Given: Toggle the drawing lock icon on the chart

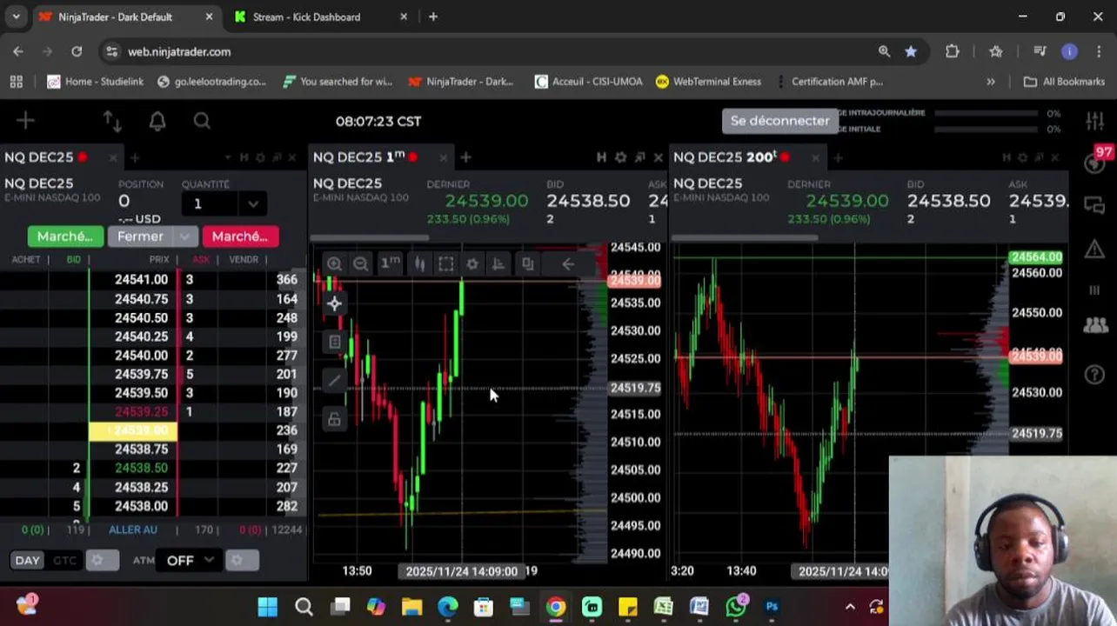Looking at the screenshot, I should click(x=334, y=419).
